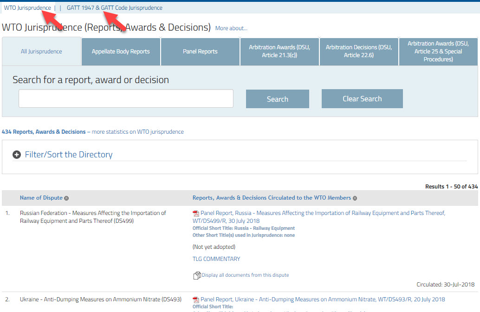The image size is (480, 312).
Task: Open GATT 1947 & GATT Code Jurisprudence link
Action: (x=115, y=7)
